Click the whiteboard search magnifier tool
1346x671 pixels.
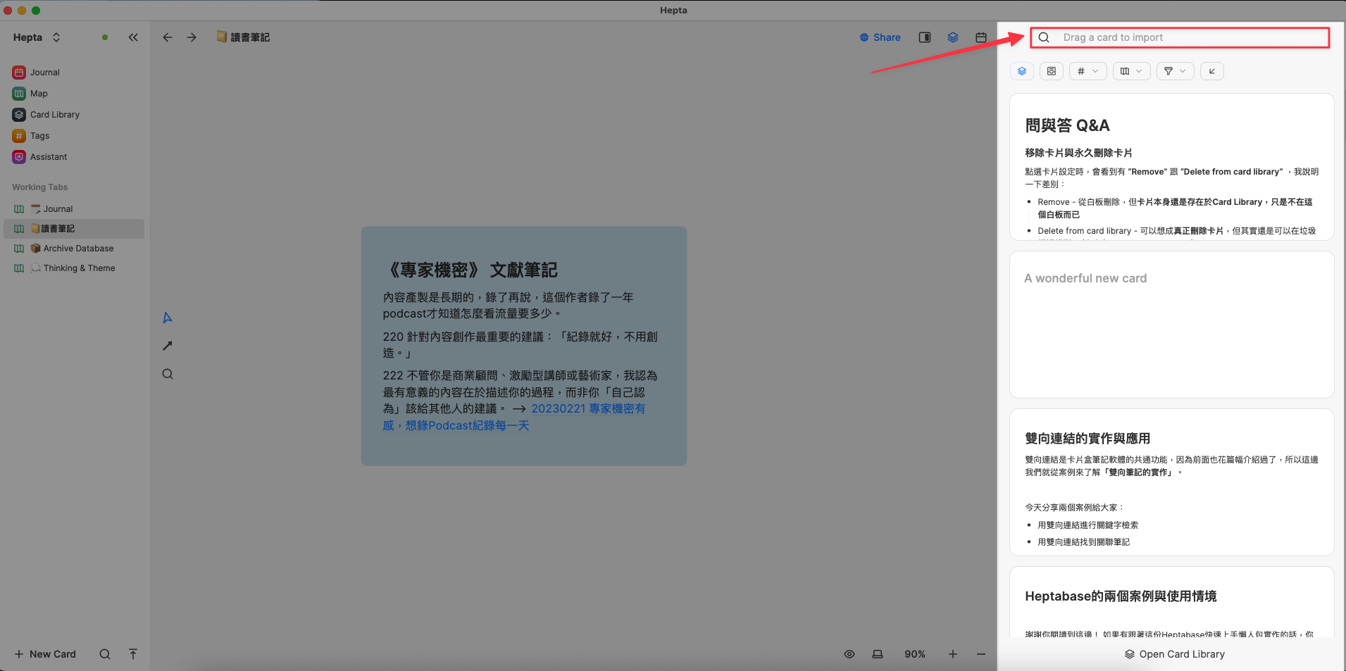pyautogui.click(x=168, y=374)
